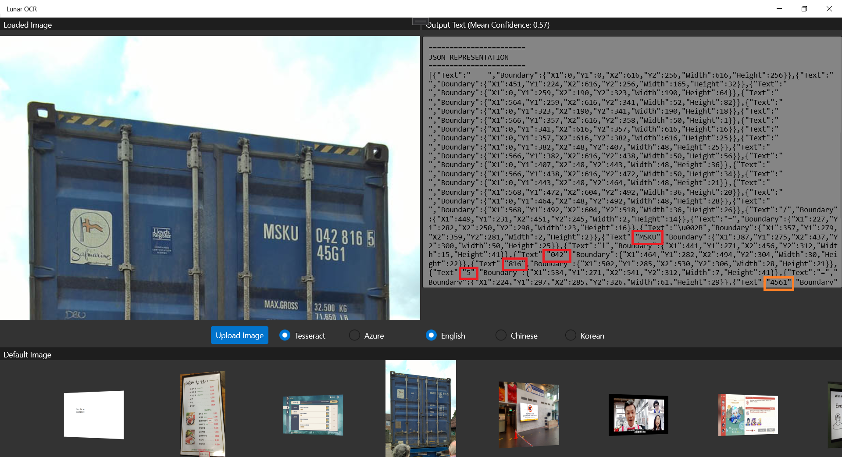Restore down the Lunar OCR window
Image resolution: width=842 pixels, height=457 pixels.
(x=804, y=9)
